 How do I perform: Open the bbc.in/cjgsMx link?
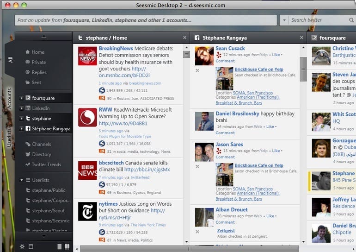pyautogui.click(x=147, y=170)
